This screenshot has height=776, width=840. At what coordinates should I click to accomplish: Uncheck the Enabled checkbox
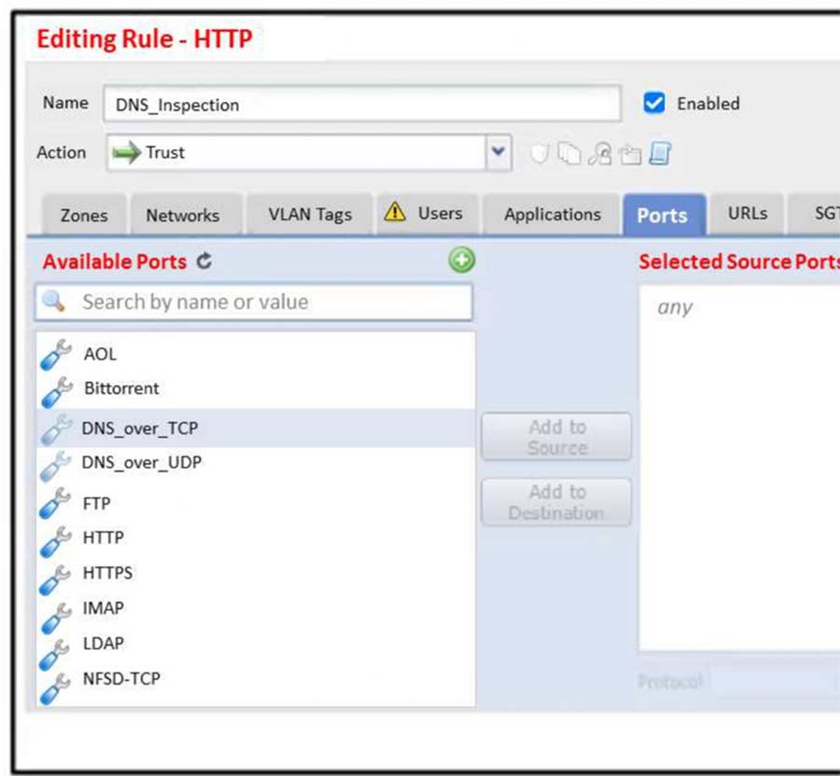pos(654,104)
